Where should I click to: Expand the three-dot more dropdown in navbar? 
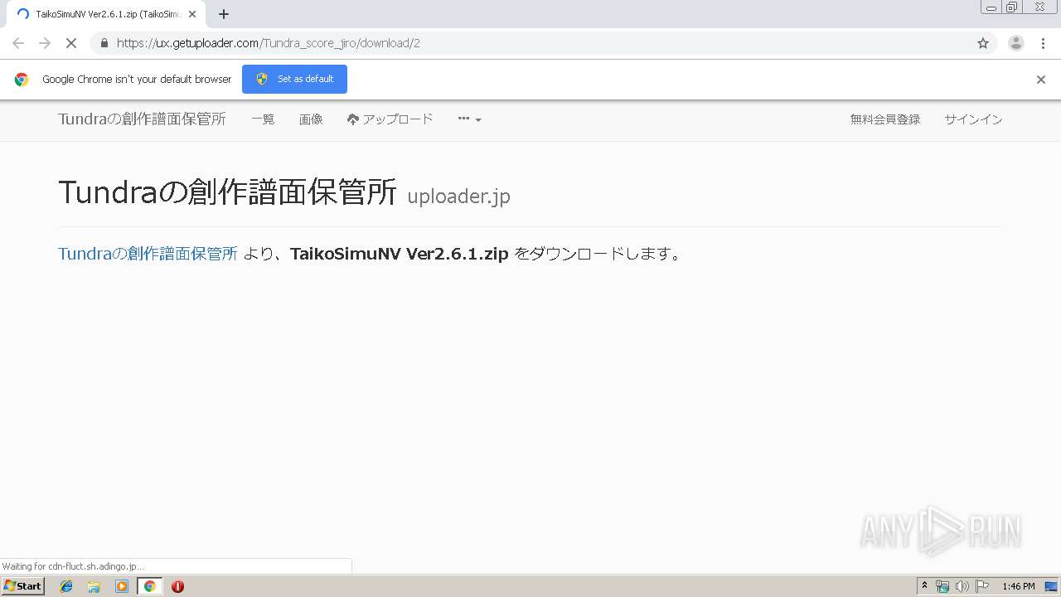[x=469, y=119]
